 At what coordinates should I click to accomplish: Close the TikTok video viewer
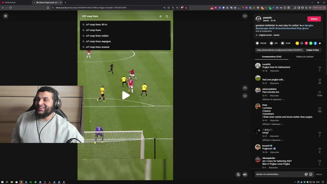tap(6, 16)
